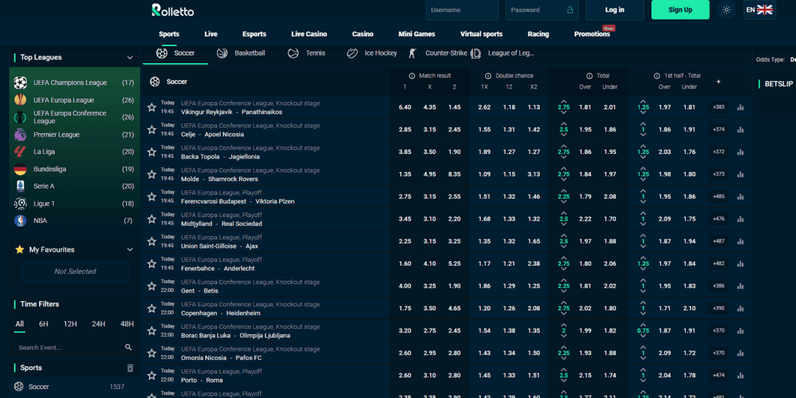
Task: Select the Basketball sport icon
Action: [222, 53]
